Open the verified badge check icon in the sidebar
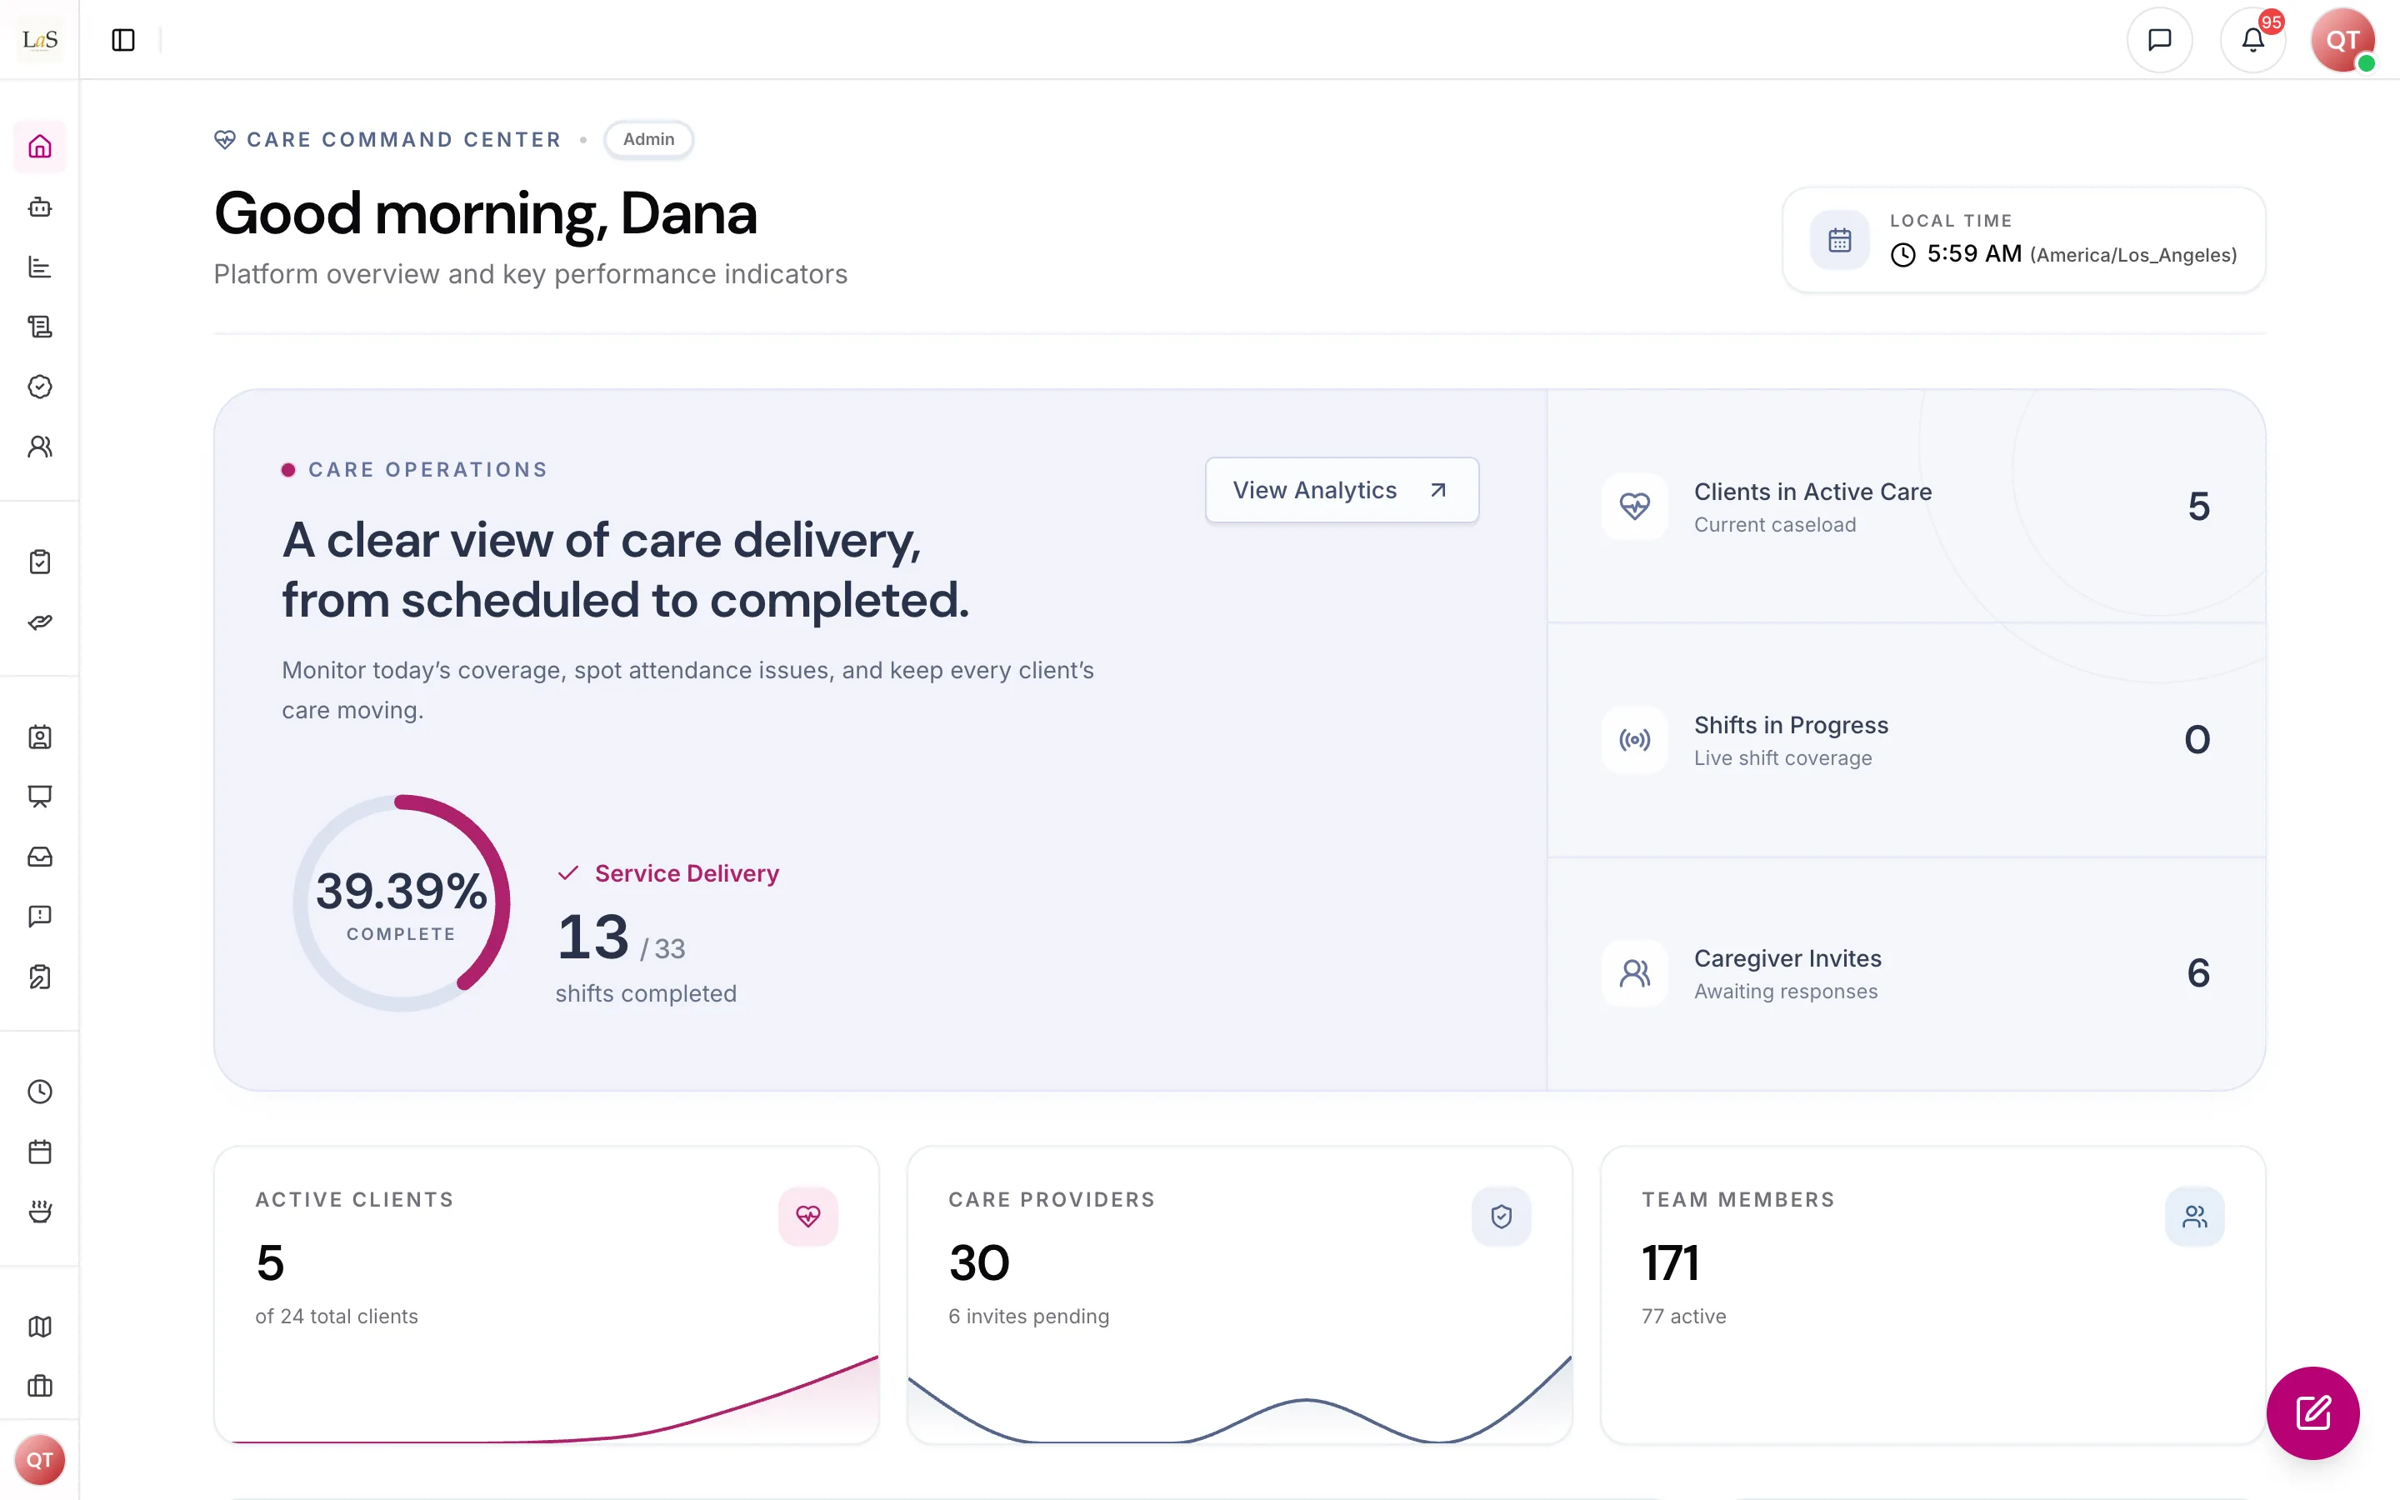The height and width of the screenshot is (1500, 2400). tap(40, 387)
